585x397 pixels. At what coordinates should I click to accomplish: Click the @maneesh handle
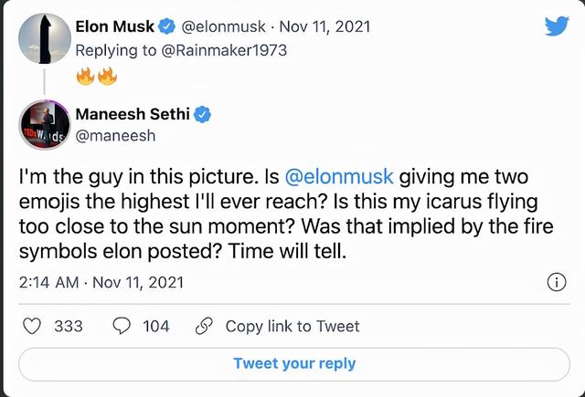coord(115,136)
